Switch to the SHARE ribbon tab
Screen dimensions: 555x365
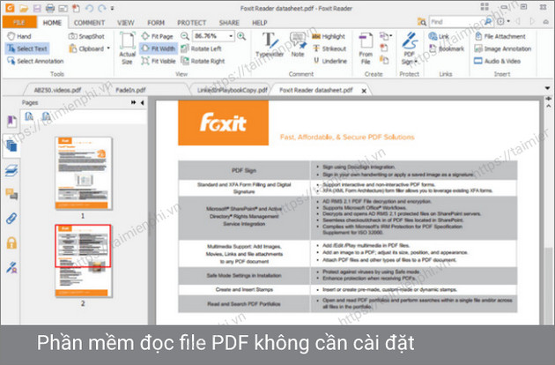(x=229, y=23)
